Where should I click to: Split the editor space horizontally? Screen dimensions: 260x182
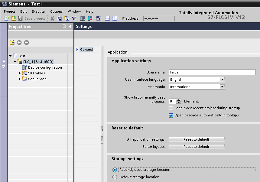point(107,18)
